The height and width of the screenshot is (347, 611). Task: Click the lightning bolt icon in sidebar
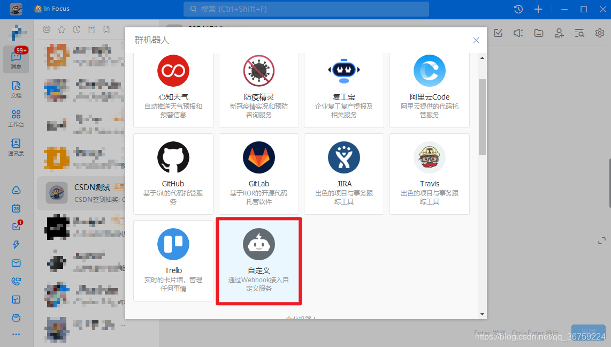16,245
